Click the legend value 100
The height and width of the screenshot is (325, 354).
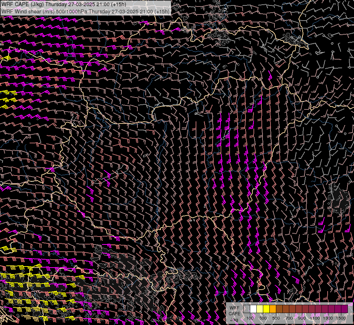[250, 318]
